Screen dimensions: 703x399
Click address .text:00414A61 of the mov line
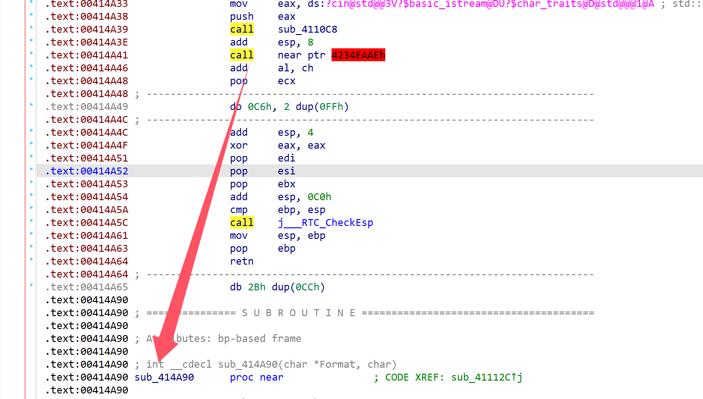87,236
